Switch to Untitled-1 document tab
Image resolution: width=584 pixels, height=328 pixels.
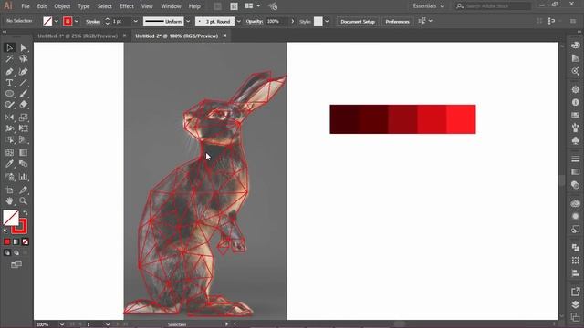78,36
